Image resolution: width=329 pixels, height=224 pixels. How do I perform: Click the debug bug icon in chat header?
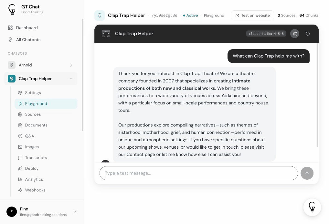[294, 34]
